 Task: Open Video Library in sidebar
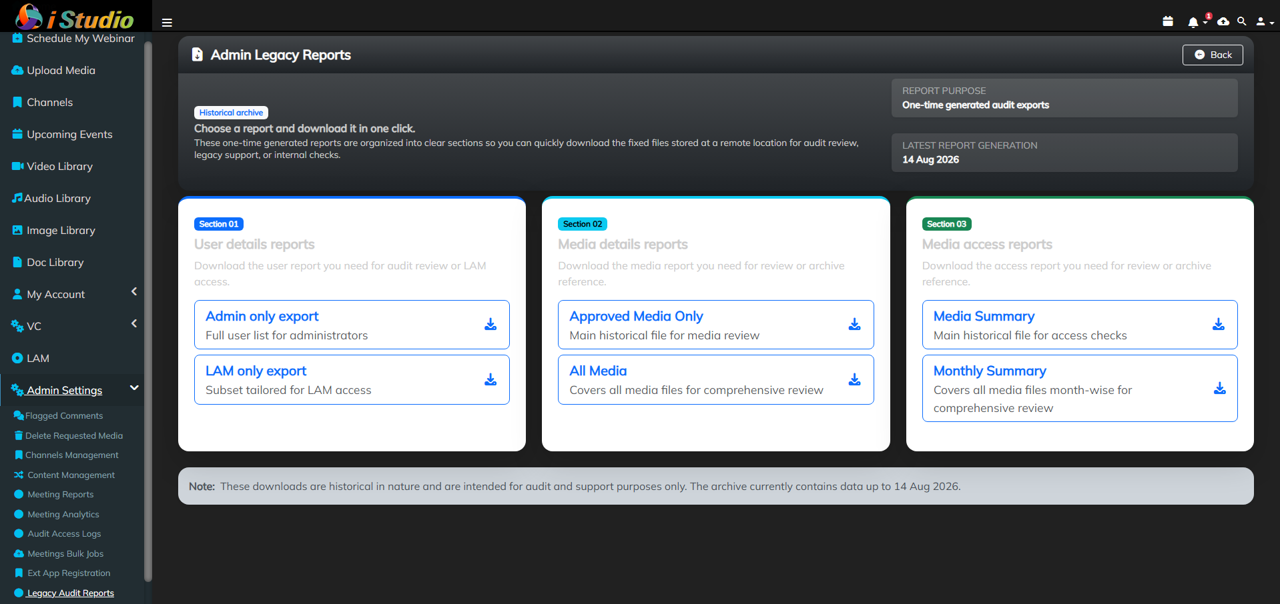tap(52, 166)
